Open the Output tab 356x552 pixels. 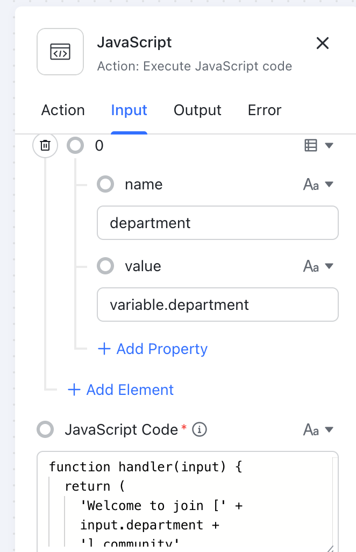[197, 110]
